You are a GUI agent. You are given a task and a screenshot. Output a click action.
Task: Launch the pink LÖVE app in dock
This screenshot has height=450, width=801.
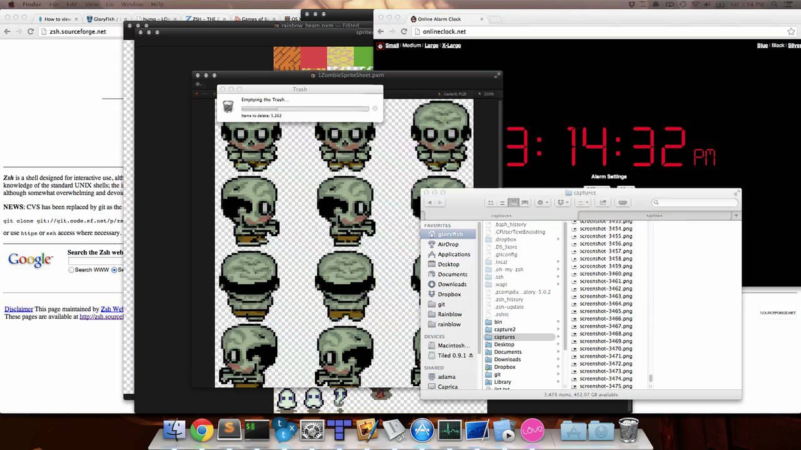point(532,430)
